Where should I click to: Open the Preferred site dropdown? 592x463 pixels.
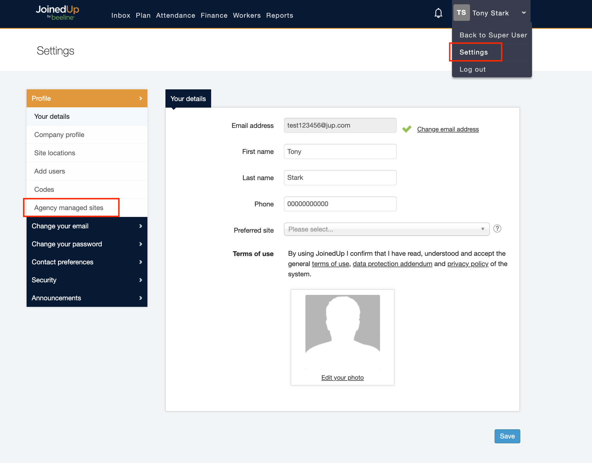click(386, 229)
